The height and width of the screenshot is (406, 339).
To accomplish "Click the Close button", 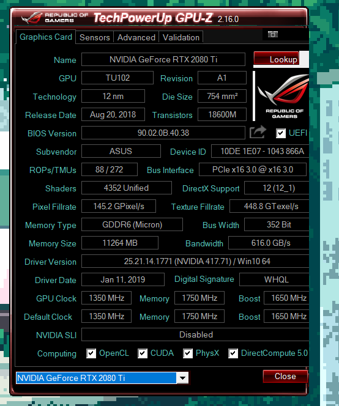I will (x=285, y=376).
